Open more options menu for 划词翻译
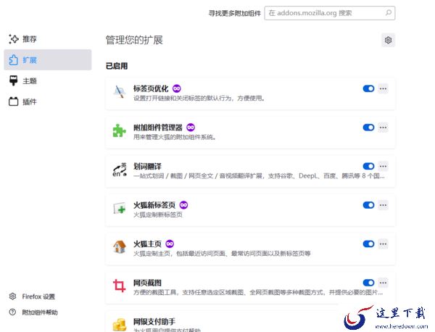435x332 pixels. pos(383,166)
